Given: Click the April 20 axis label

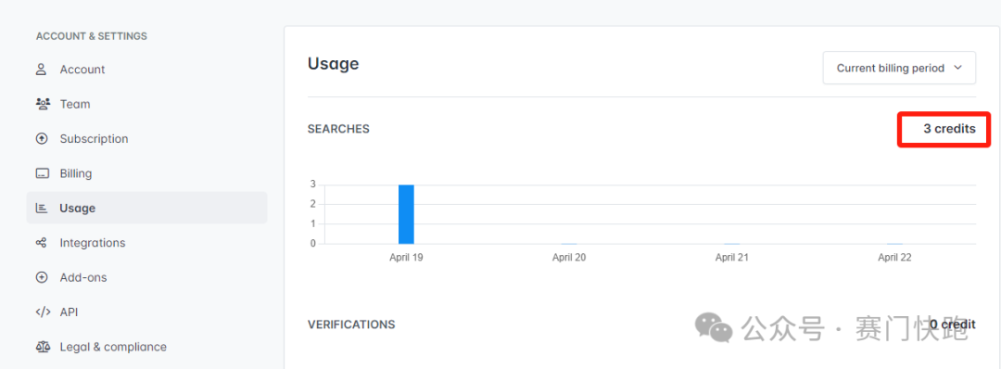Looking at the screenshot, I should click(569, 258).
